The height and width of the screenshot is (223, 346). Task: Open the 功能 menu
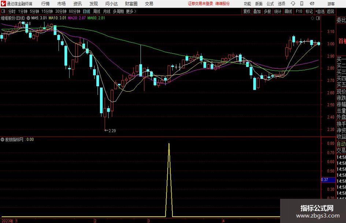[248, 4]
